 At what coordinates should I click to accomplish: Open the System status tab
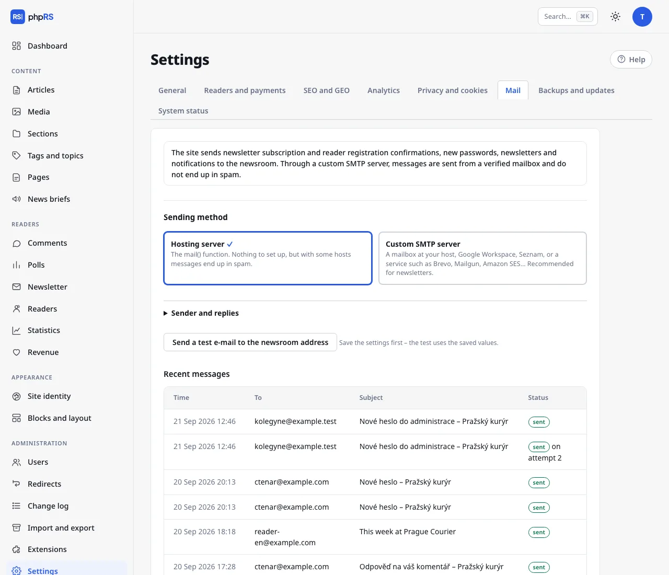click(183, 111)
